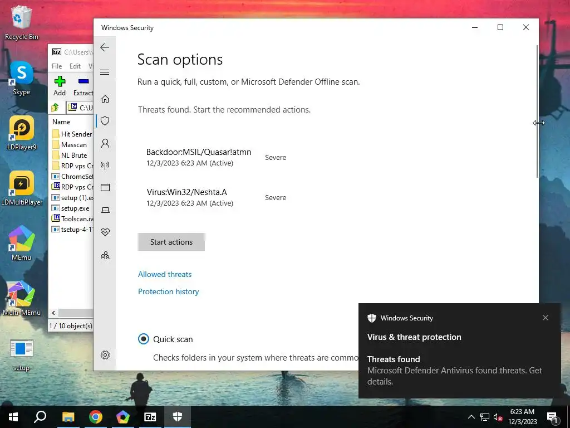Open Skype desktop shortcut

point(22,78)
